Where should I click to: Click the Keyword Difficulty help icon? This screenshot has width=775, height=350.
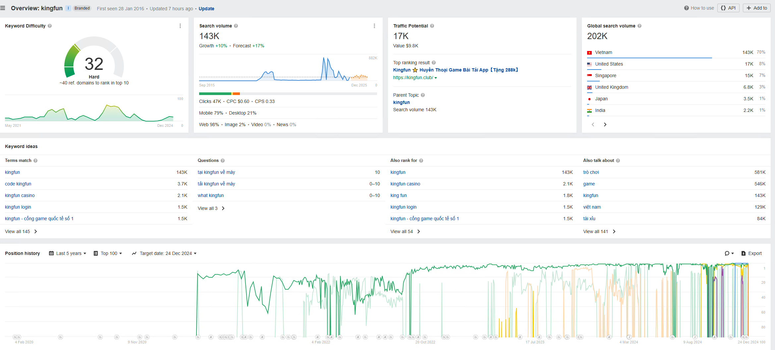50,26
